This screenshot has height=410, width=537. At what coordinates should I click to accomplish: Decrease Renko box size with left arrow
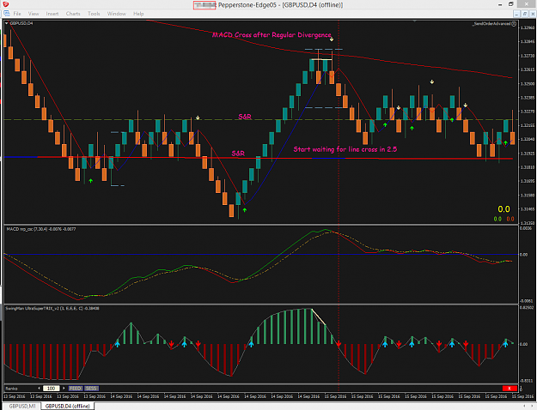[39, 388]
